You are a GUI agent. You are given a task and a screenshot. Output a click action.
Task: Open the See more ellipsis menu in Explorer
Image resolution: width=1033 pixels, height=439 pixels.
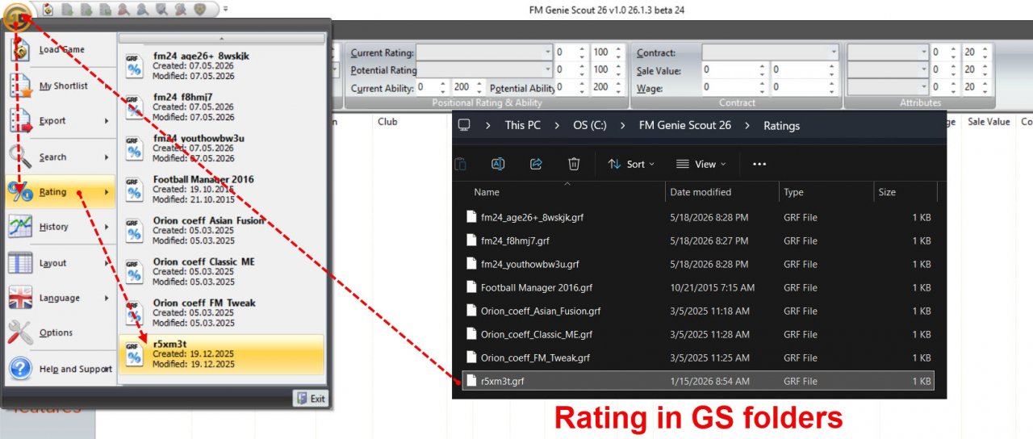759,164
